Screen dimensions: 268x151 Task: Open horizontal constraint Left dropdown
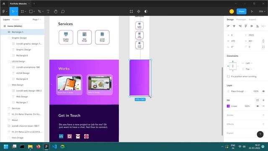tap(249, 63)
